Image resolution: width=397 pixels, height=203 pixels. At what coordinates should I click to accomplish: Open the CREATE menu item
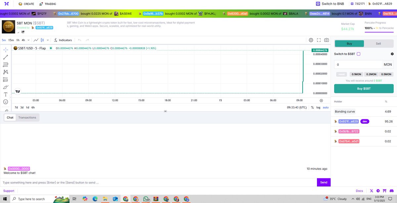click(x=26, y=4)
